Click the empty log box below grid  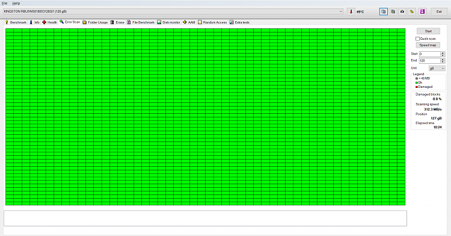click(206, 218)
